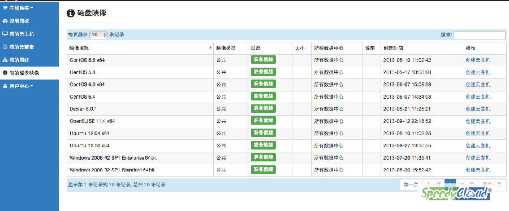Jump to 最后一页 in the pagination
Image resolution: width=509 pixels, height=211 pixels.
click(492, 185)
